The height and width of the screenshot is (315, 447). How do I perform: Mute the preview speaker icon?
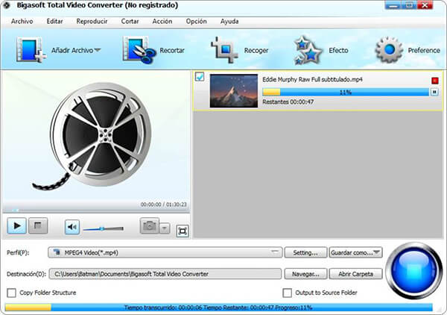pos(72,226)
